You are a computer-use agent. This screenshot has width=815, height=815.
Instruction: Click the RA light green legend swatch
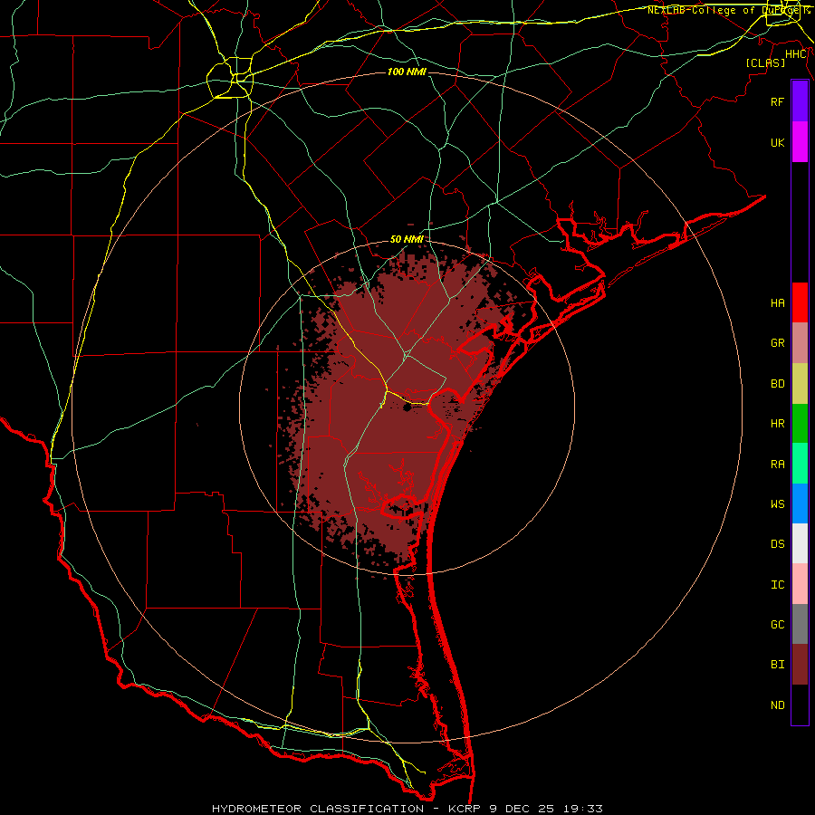tap(800, 464)
